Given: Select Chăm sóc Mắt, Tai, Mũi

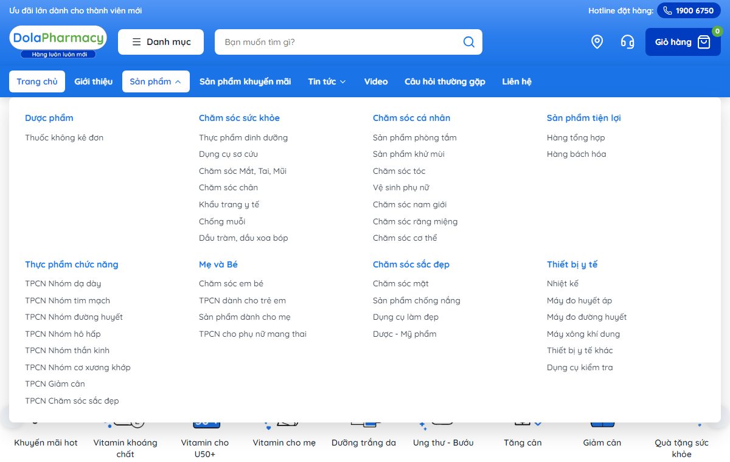Looking at the screenshot, I should (x=243, y=171).
